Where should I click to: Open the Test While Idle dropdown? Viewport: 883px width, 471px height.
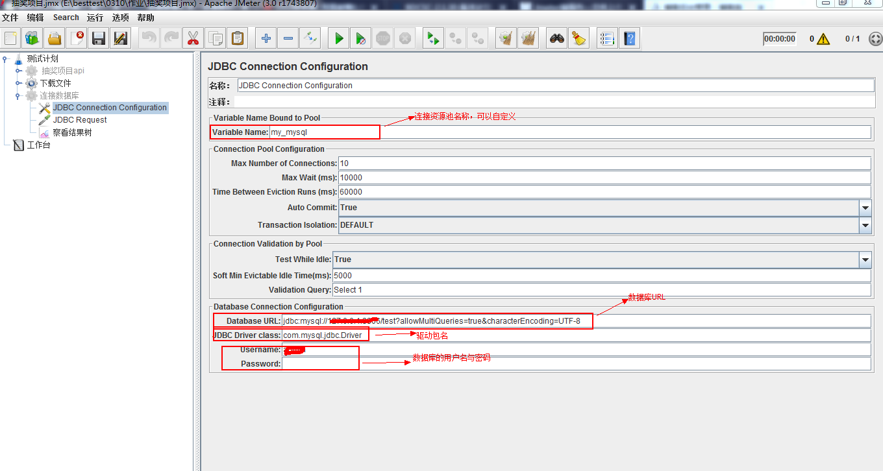(x=865, y=260)
